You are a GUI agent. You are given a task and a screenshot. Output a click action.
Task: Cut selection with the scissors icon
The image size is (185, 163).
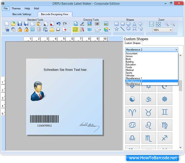click(x=45, y=24)
